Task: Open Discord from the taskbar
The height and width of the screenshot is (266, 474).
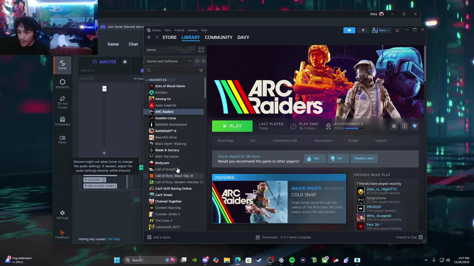Action: [x=205, y=260]
